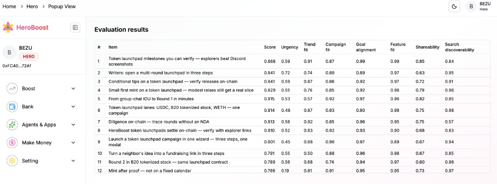
Task: Click score value 0.868
Action: pyautogui.click(x=270, y=61)
